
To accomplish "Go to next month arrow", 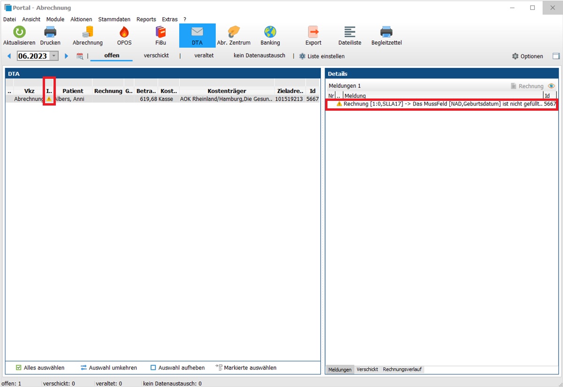I will (67, 56).
